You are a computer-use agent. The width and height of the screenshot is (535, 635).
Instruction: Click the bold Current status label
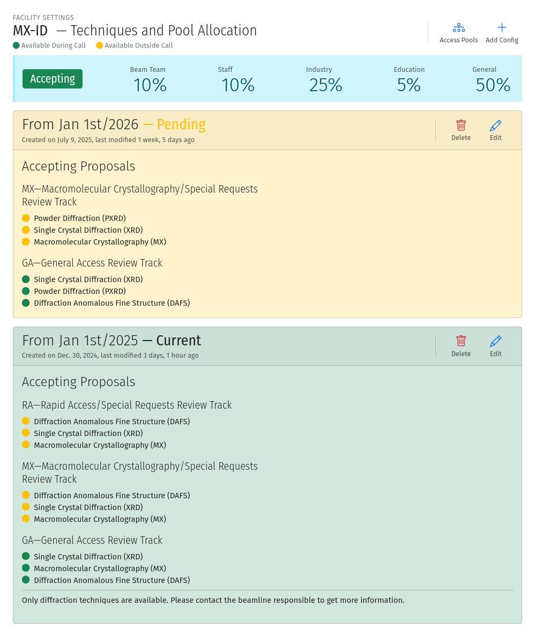tap(179, 341)
